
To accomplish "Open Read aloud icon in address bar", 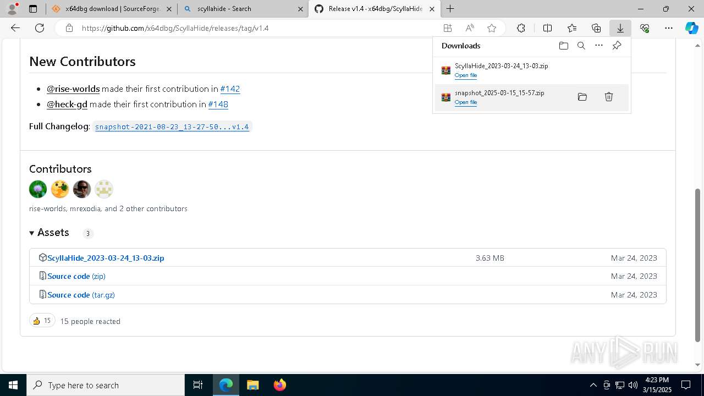I will 470,28.
